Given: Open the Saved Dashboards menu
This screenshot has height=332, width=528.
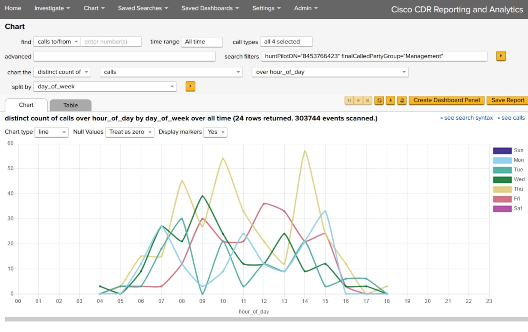Looking at the screenshot, I should pos(210,8).
